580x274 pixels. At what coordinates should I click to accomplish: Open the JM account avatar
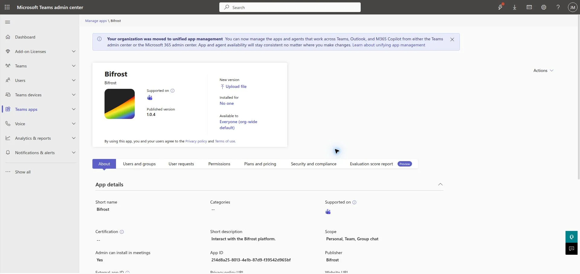[572, 7]
